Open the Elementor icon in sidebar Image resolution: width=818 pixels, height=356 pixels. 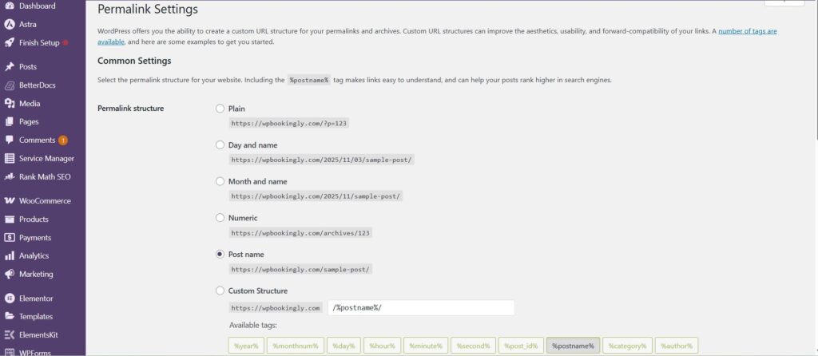pos(10,299)
